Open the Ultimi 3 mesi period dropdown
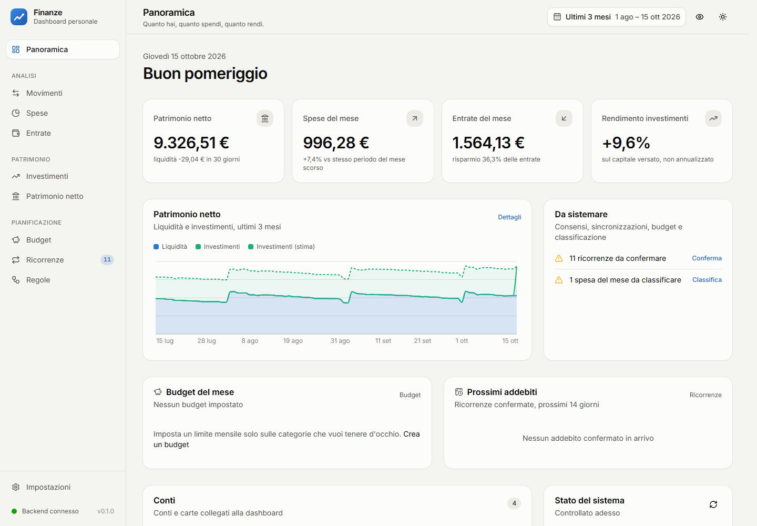Image resolution: width=757 pixels, height=526 pixels. pos(617,17)
